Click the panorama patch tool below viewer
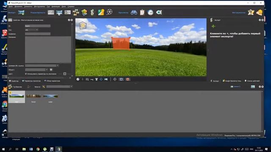Image resolution: width=271 pixels, height=152 pixels. coord(106,79)
